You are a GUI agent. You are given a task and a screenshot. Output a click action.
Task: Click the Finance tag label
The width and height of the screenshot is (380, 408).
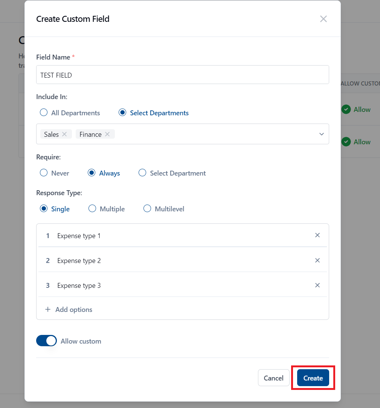[x=90, y=134]
